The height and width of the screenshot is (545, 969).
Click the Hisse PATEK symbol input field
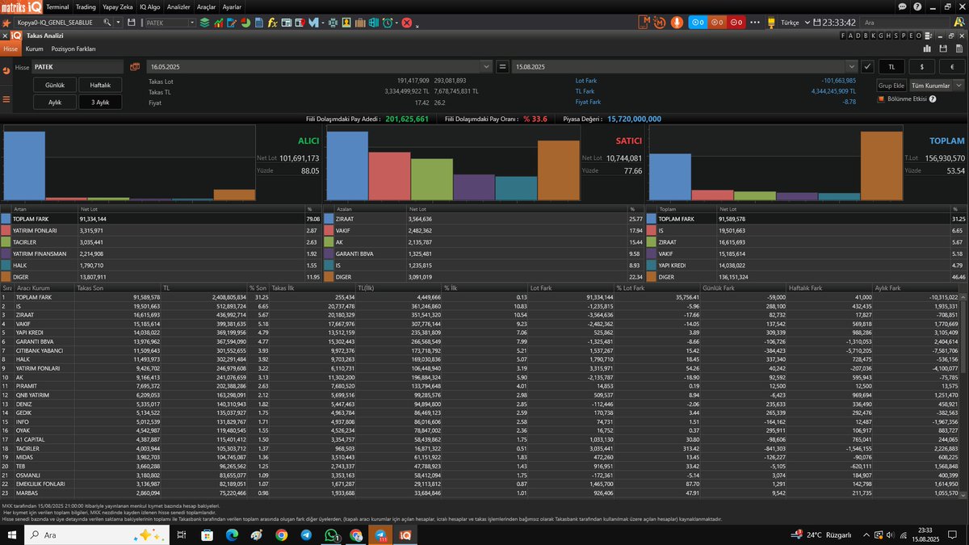coord(78,67)
